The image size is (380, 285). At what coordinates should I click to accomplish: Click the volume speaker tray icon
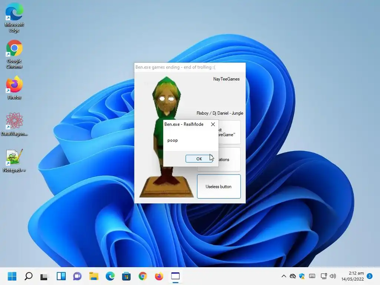point(333,276)
